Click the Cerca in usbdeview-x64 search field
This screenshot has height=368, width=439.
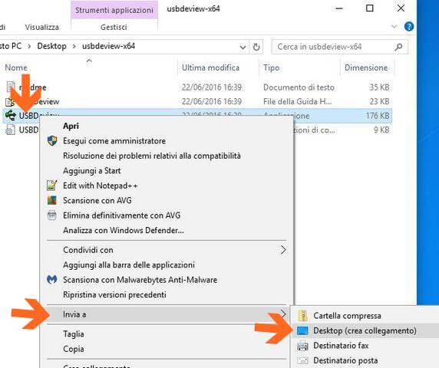tap(339, 47)
